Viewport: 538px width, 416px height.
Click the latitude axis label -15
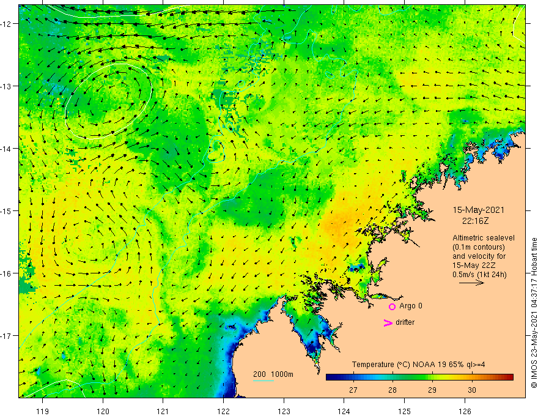6,210
